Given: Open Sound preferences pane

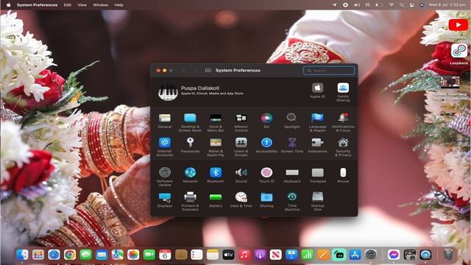Looking at the screenshot, I should tap(241, 175).
